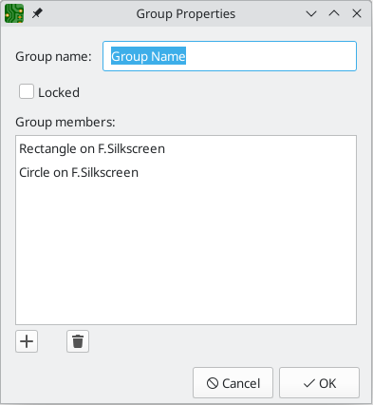Confirm changes with OK button text
Image resolution: width=373 pixels, height=405 pixels.
click(x=327, y=383)
